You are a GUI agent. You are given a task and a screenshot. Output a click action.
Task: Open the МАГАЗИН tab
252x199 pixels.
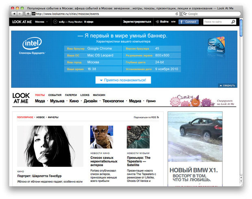(99, 95)
